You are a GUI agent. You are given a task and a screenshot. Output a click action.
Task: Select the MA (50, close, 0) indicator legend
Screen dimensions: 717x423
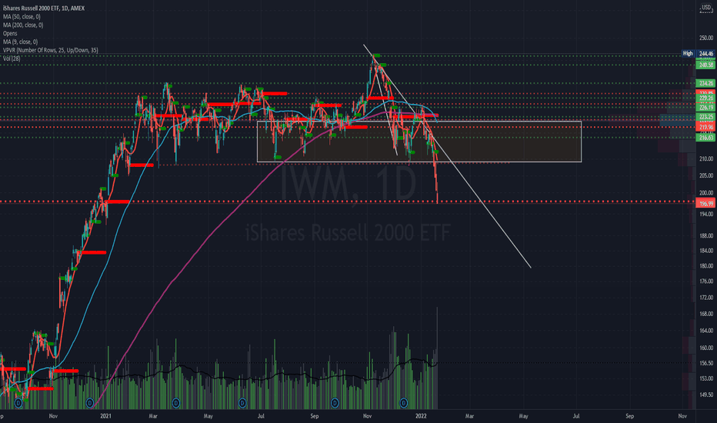point(22,16)
